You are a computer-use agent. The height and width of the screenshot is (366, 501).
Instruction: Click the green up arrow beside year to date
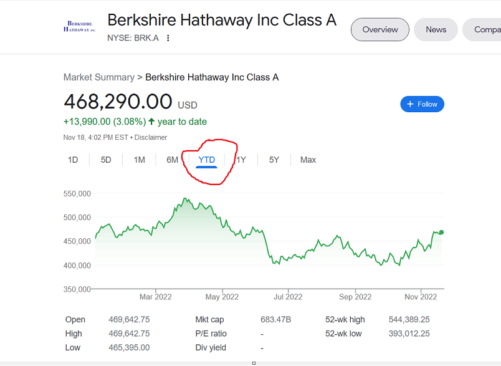151,122
